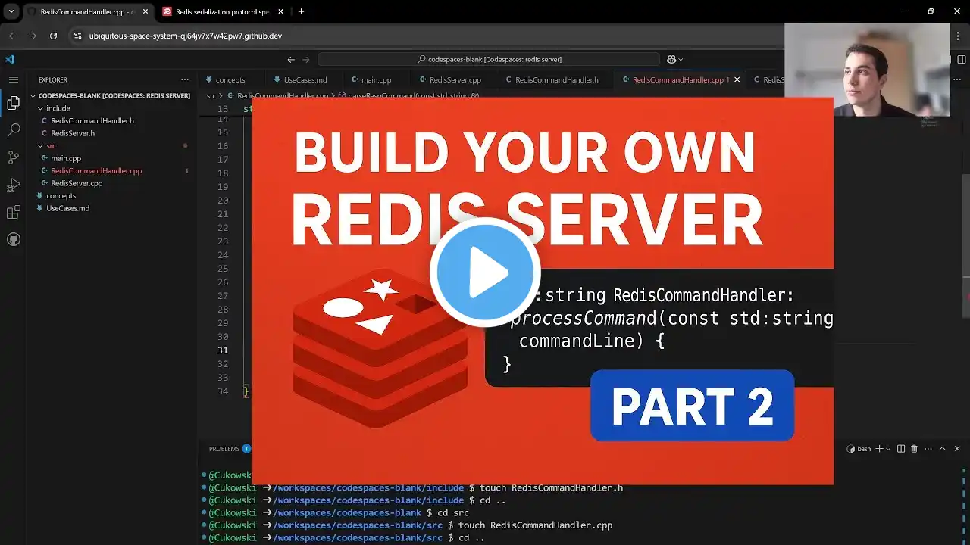View site information beside the address bar
This screenshot has width=970, height=545.
pyautogui.click(x=77, y=36)
